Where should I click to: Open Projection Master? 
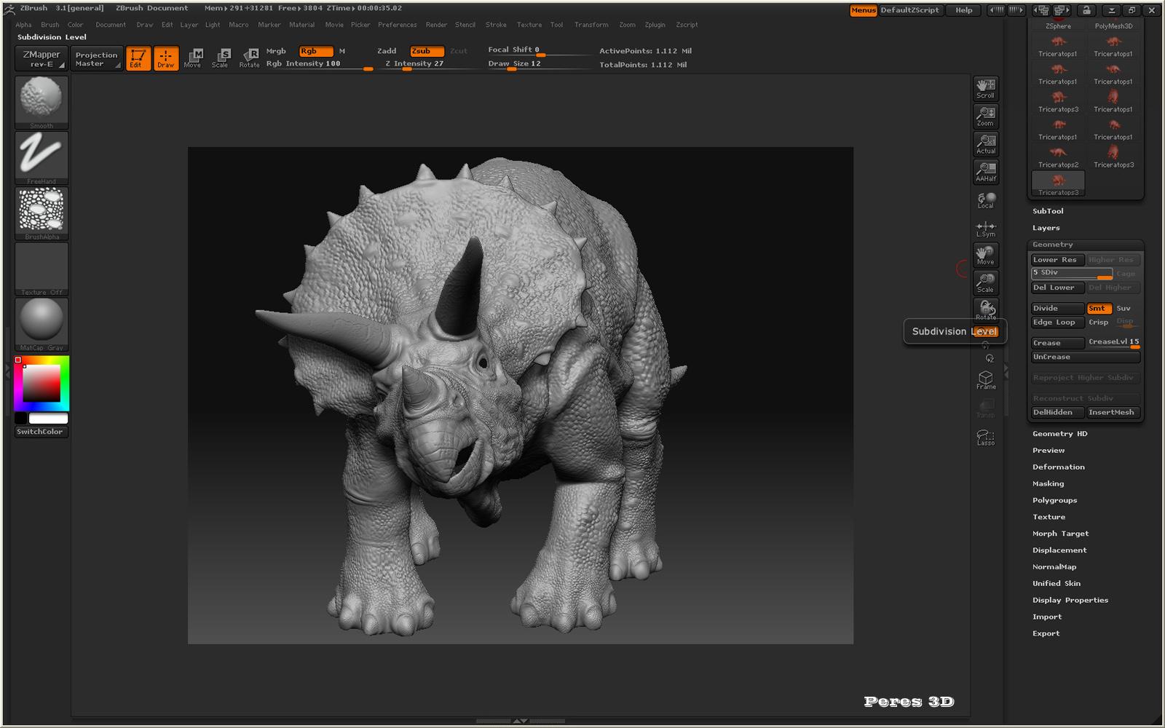[97, 58]
